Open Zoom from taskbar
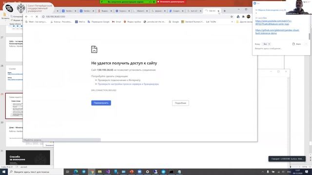 click(x=139, y=172)
